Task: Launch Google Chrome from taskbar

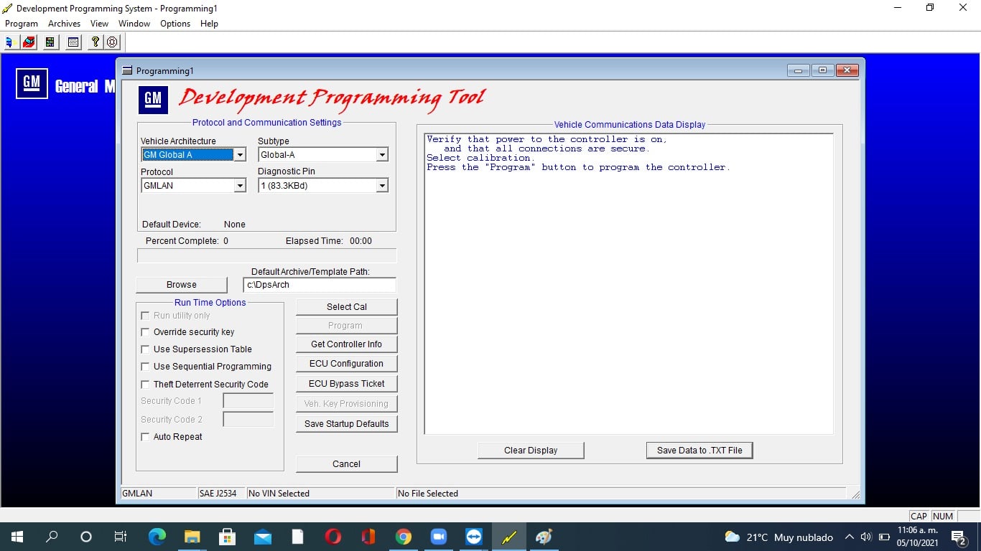Action: click(x=403, y=537)
